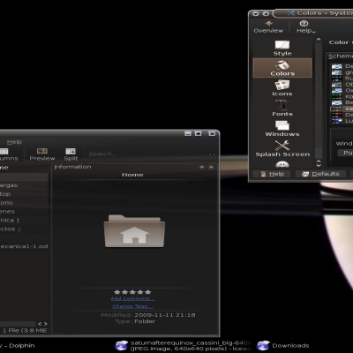353x353 pixels.
Task: Click the 'Change Tags...' link
Action: coord(132,306)
